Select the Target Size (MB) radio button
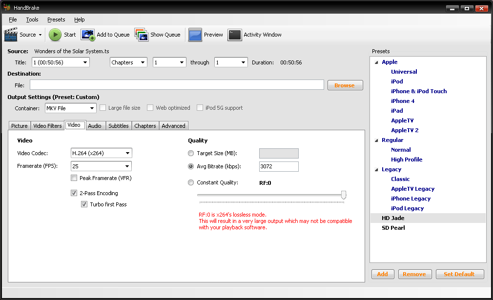The image size is (493, 300). point(191,153)
